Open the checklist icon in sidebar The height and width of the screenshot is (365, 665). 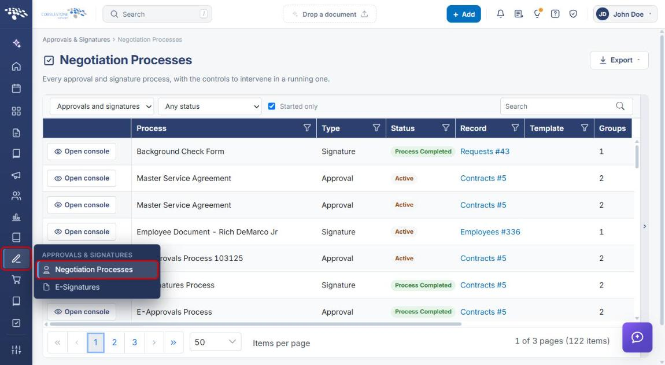tap(16, 323)
